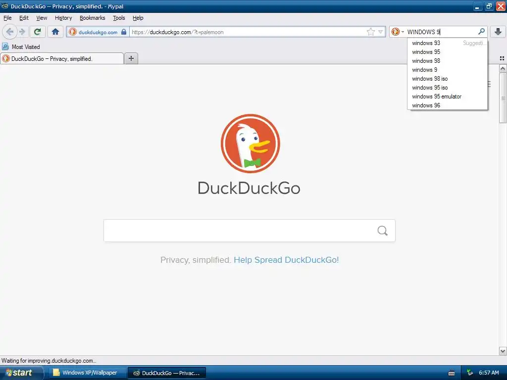Click the magnifier to search WINDOWS 9

point(481,32)
